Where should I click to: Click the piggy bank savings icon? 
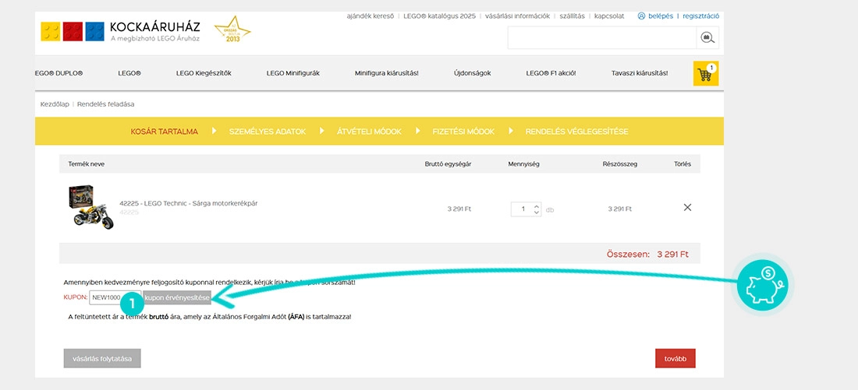click(763, 285)
